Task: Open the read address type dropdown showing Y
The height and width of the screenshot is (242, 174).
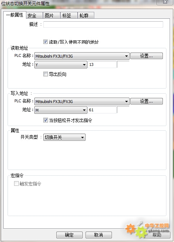Action: (61, 64)
